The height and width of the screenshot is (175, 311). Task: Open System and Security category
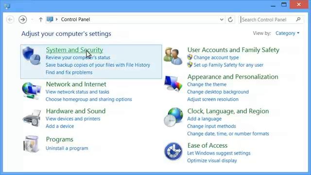point(74,50)
